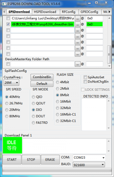Click left arrow of tab strip
The height and width of the screenshot is (177, 114).
tap(4, 12)
